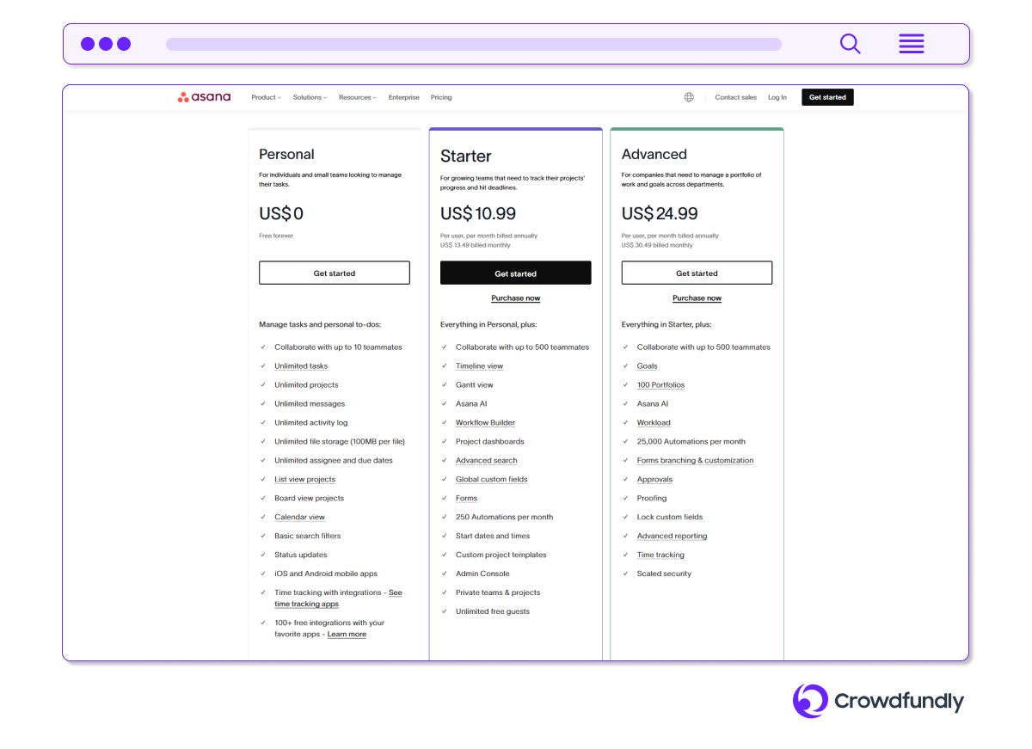Click Get started under Starter plan
Screen dimensions: 1032x749
click(516, 273)
